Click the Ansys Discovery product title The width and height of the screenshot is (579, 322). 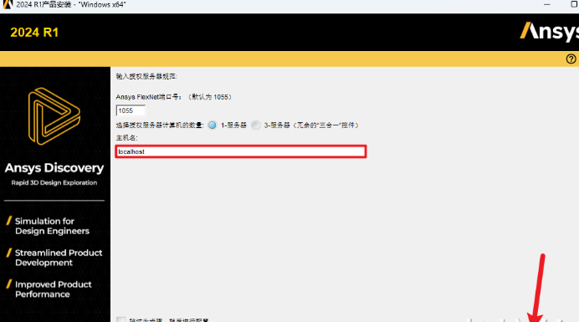click(x=54, y=168)
